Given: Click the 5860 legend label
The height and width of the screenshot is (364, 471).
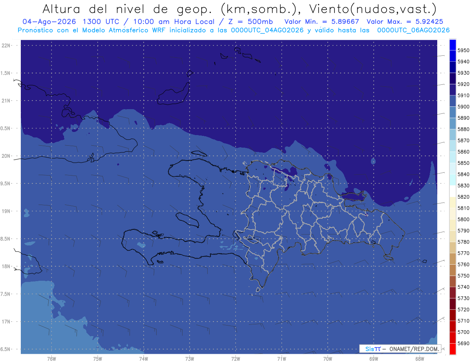Looking at the screenshot, I should 463,152.
